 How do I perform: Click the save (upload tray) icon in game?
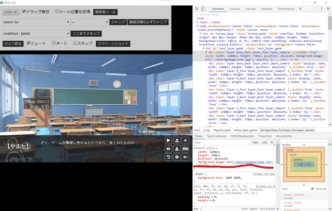pos(177,140)
